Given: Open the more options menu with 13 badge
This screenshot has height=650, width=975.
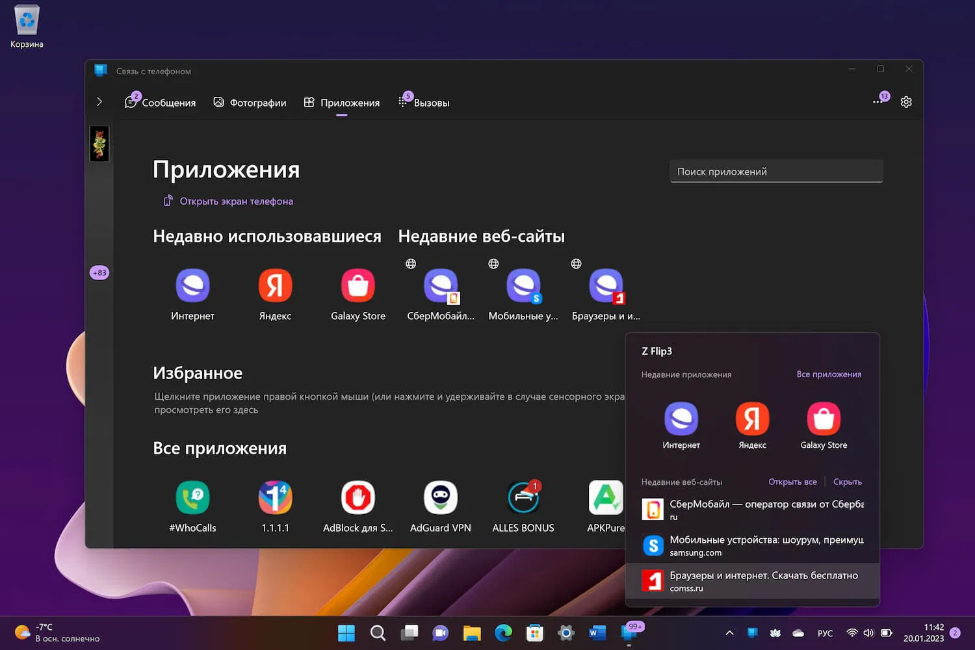Looking at the screenshot, I should (880, 99).
